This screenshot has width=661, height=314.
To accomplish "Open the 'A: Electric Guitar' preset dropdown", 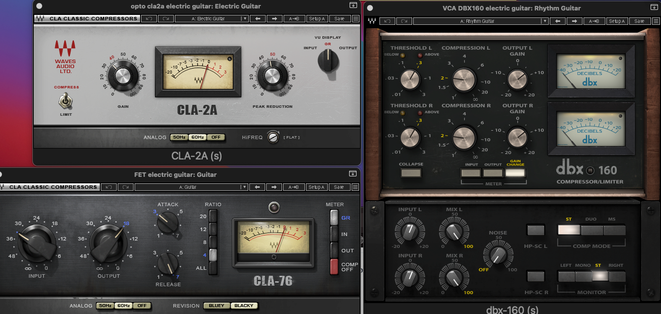I will point(212,18).
